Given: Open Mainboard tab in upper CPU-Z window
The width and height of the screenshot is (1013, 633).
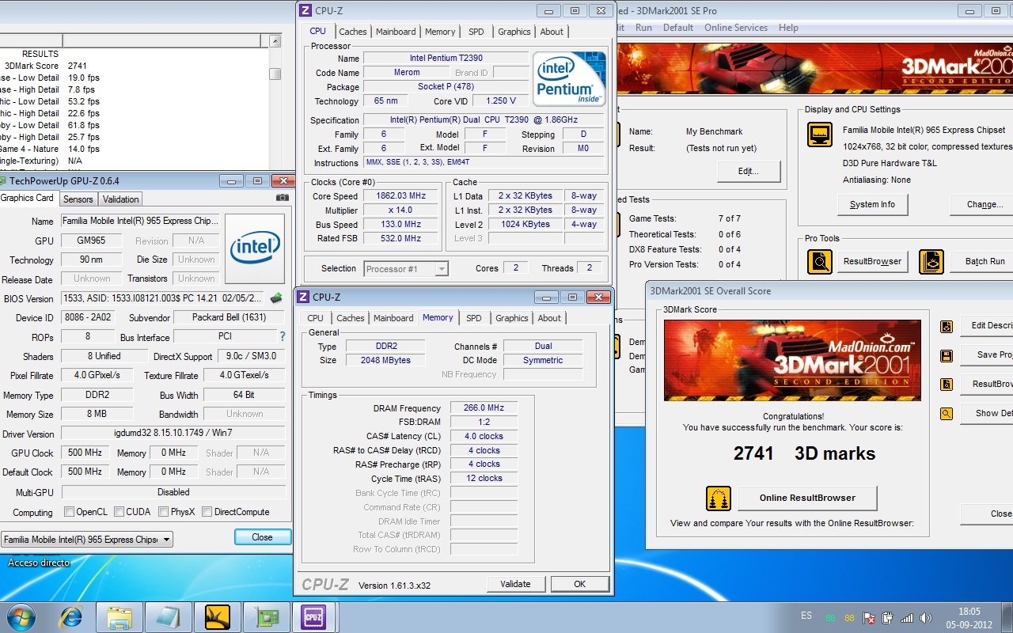Looking at the screenshot, I should coord(396,32).
